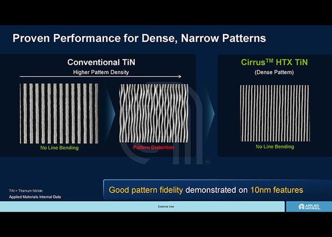Click the 'TiN = Titanium Nitride' footnote
Screen dimensions: 332x237
(26, 191)
